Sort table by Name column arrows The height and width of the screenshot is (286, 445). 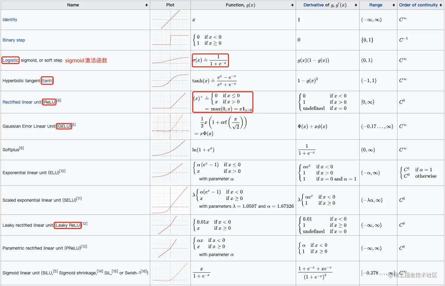coord(147,5)
